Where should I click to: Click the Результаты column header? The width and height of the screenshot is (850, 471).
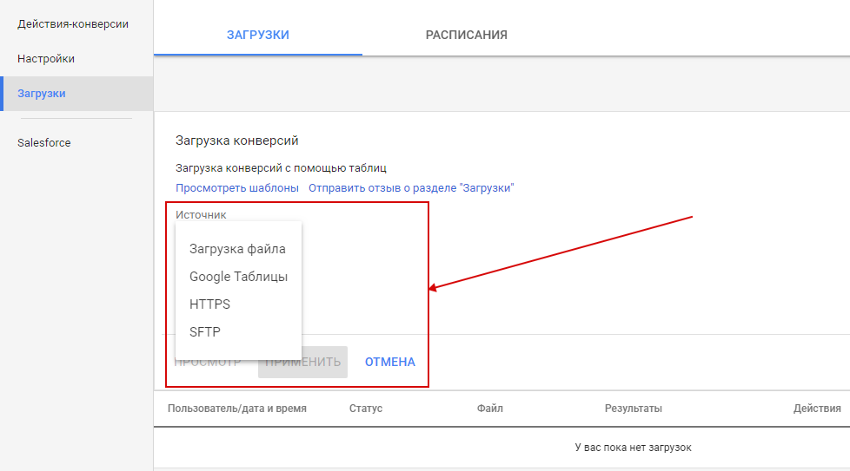634,409
